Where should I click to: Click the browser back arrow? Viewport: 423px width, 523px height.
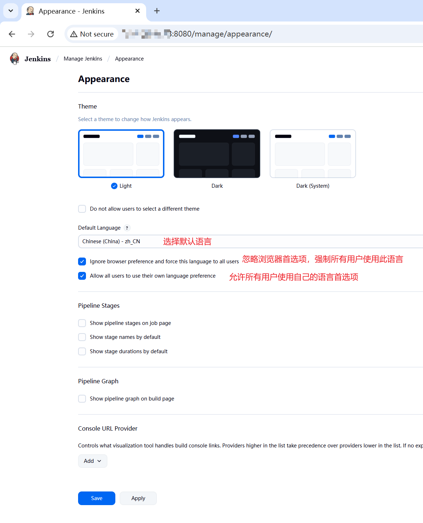(12, 34)
